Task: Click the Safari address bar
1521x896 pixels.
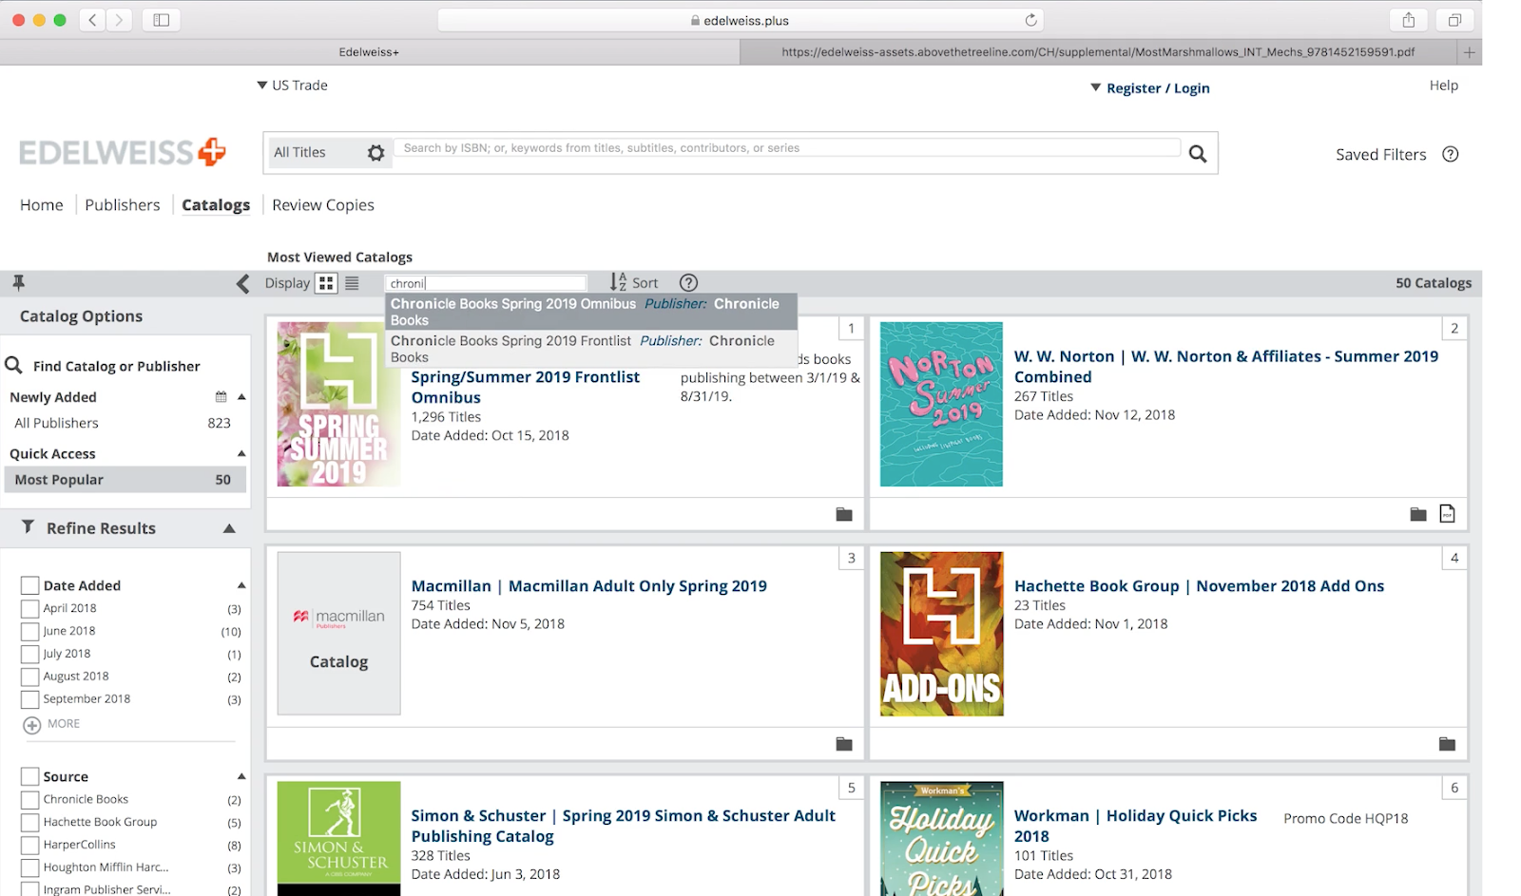Action: 740,20
